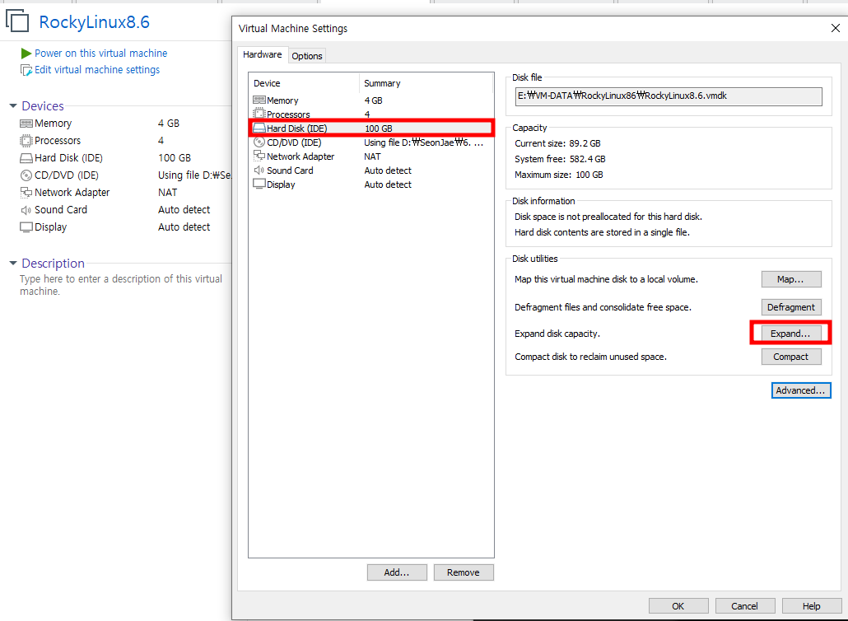
Task: Click Memory icon in the Devices panel
Action: [26, 124]
